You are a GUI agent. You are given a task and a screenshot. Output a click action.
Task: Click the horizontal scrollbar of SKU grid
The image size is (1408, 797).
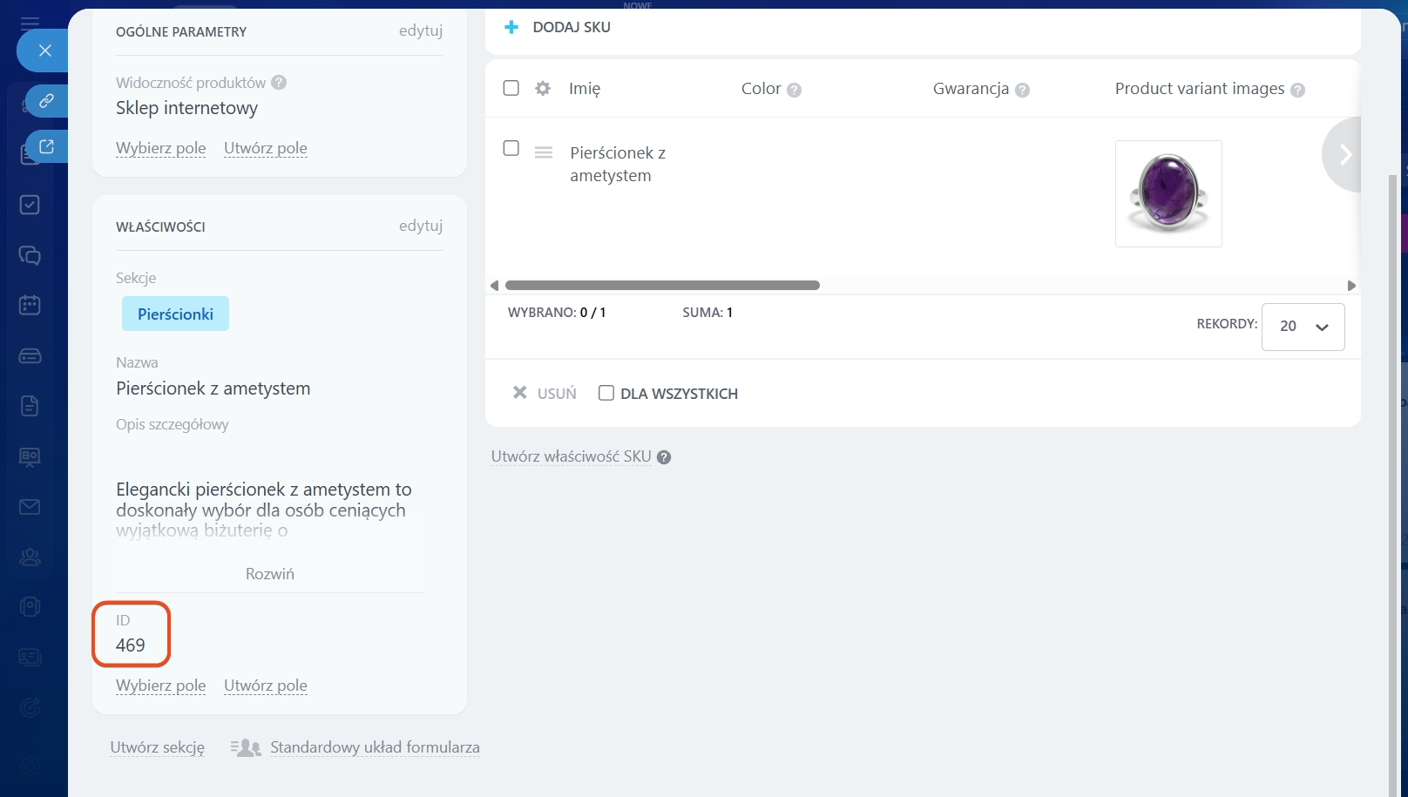(662, 286)
